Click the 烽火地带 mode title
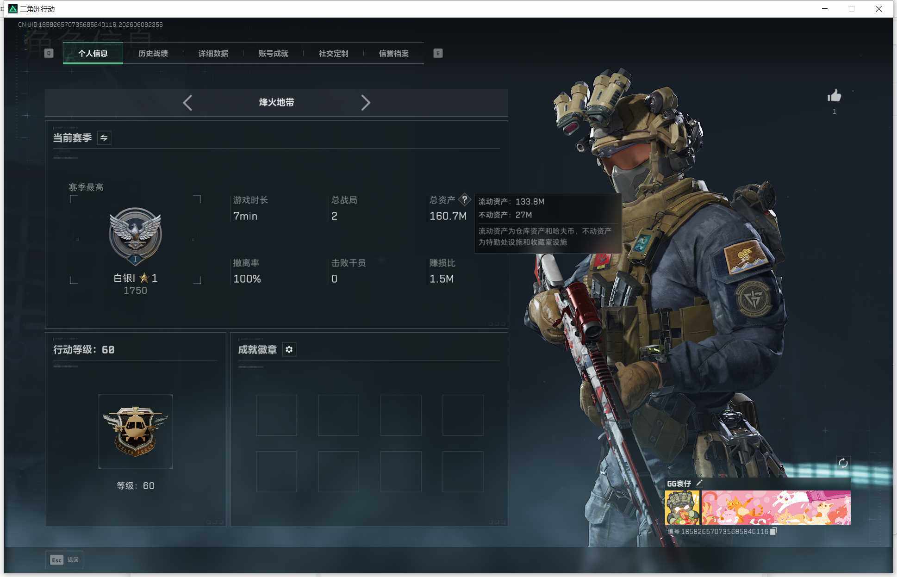This screenshot has height=577, width=897. [x=276, y=102]
